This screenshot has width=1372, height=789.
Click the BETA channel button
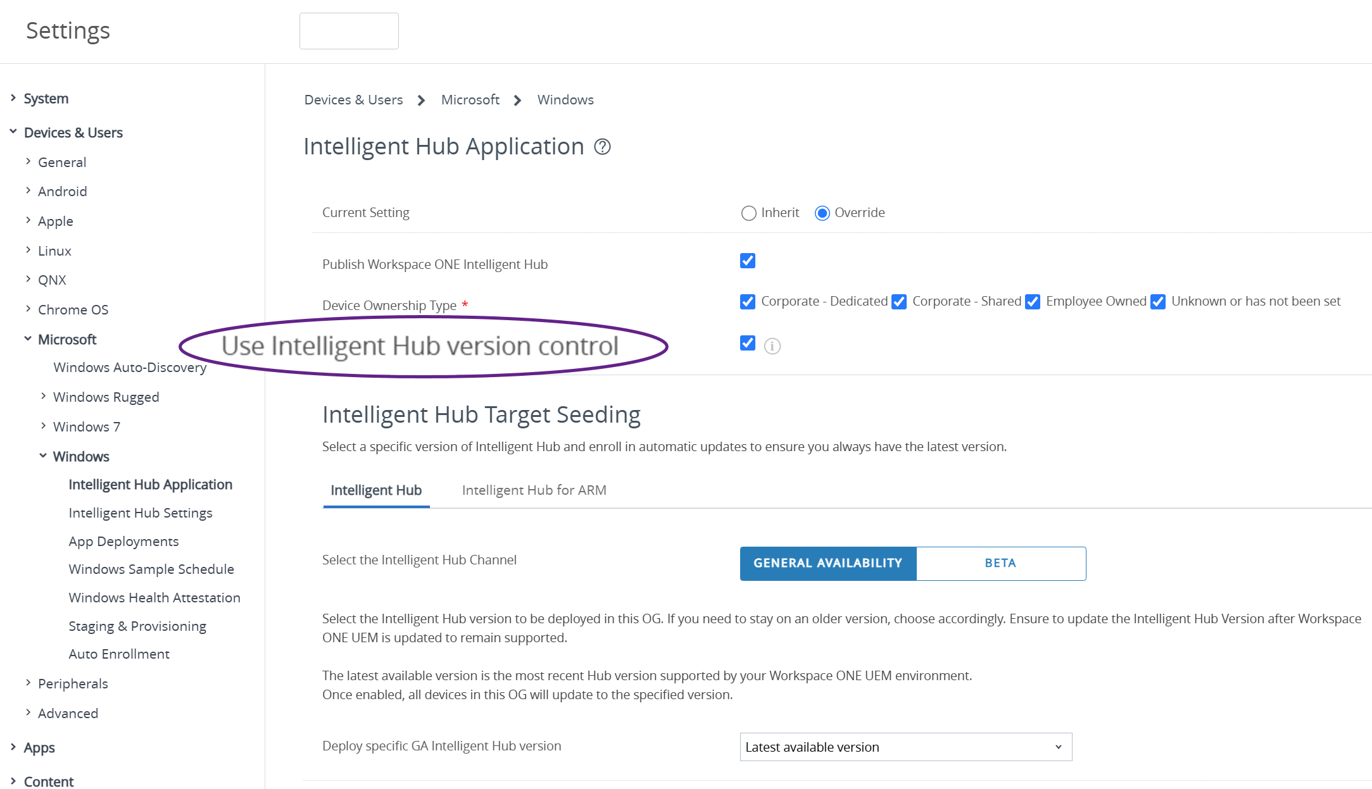tap(1000, 563)
